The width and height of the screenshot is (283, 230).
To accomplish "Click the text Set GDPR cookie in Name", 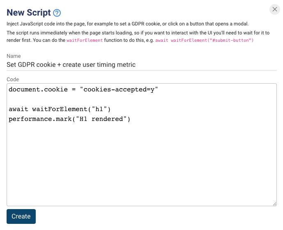I will [x=31, y=65].
